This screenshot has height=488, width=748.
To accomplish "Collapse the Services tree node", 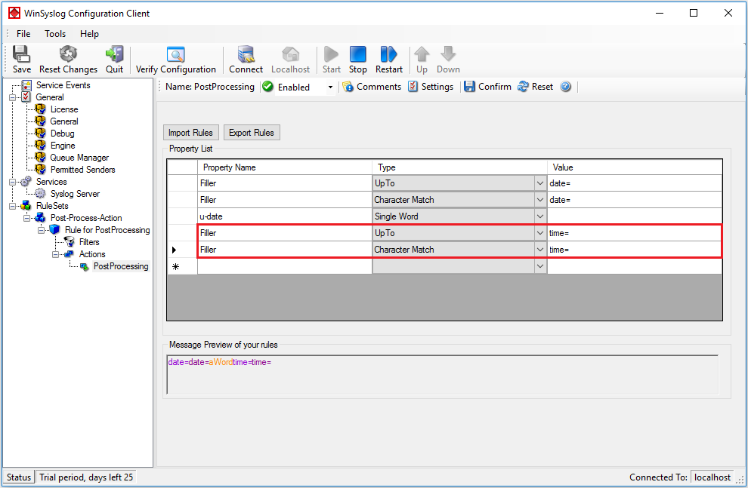I will click(x=12, y=182).
